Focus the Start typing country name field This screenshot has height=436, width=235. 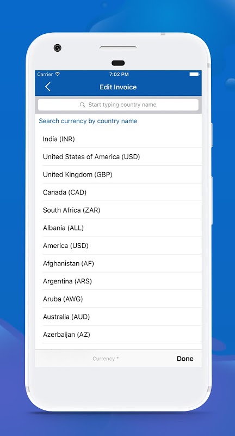point(118,105)
